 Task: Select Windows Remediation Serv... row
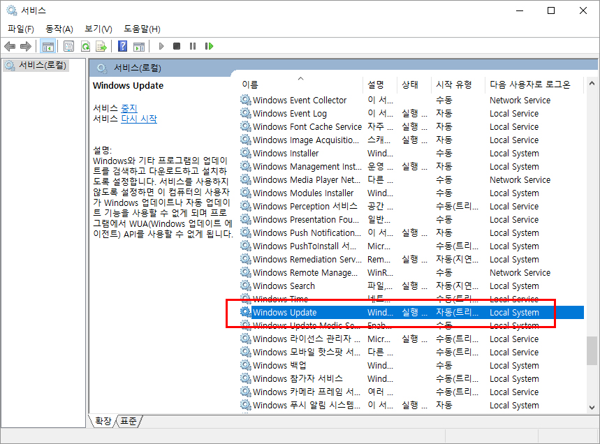pyautogui.click(x=411, y=259)
